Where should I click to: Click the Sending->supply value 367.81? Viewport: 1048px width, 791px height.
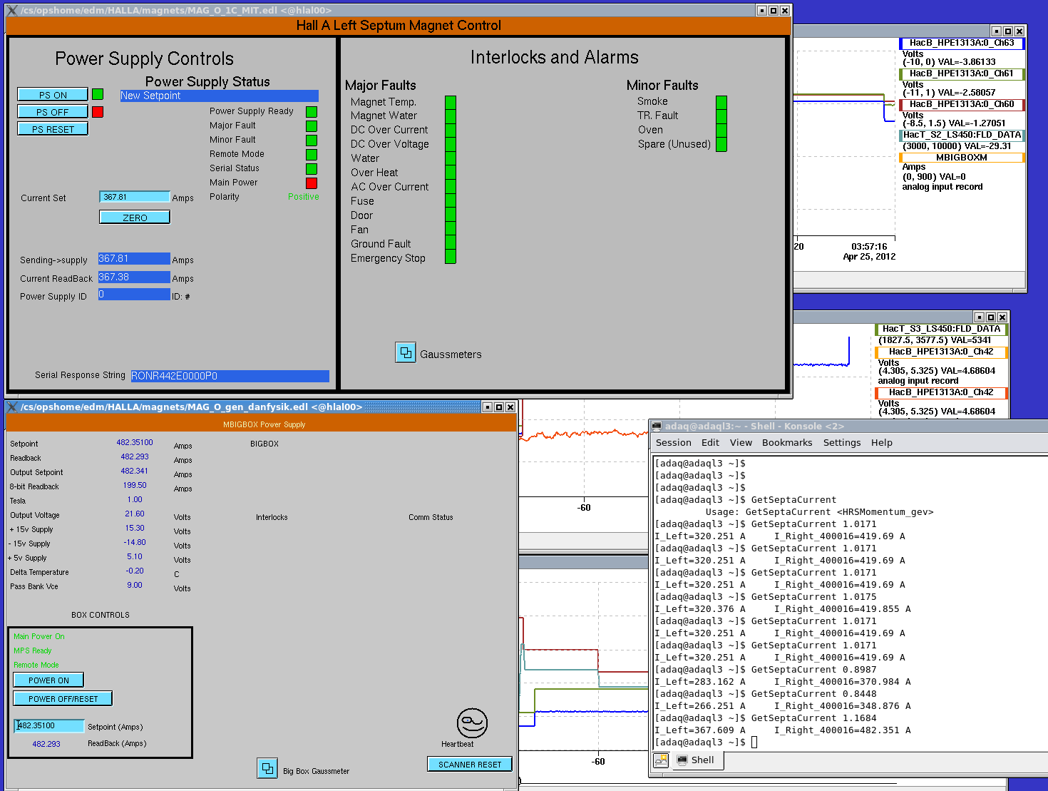134,259
